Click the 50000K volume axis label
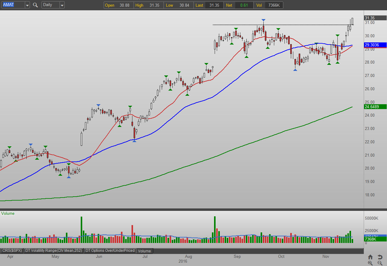 tap(372, 218)
